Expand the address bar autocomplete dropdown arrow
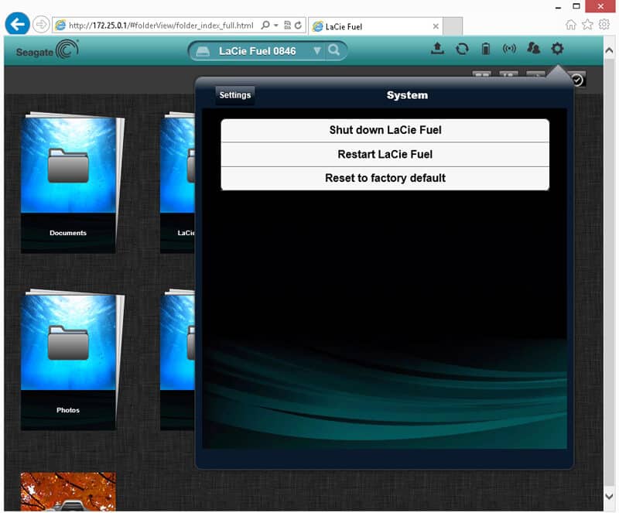The height and width of the screenshot is (513, 619). (276, 26)
